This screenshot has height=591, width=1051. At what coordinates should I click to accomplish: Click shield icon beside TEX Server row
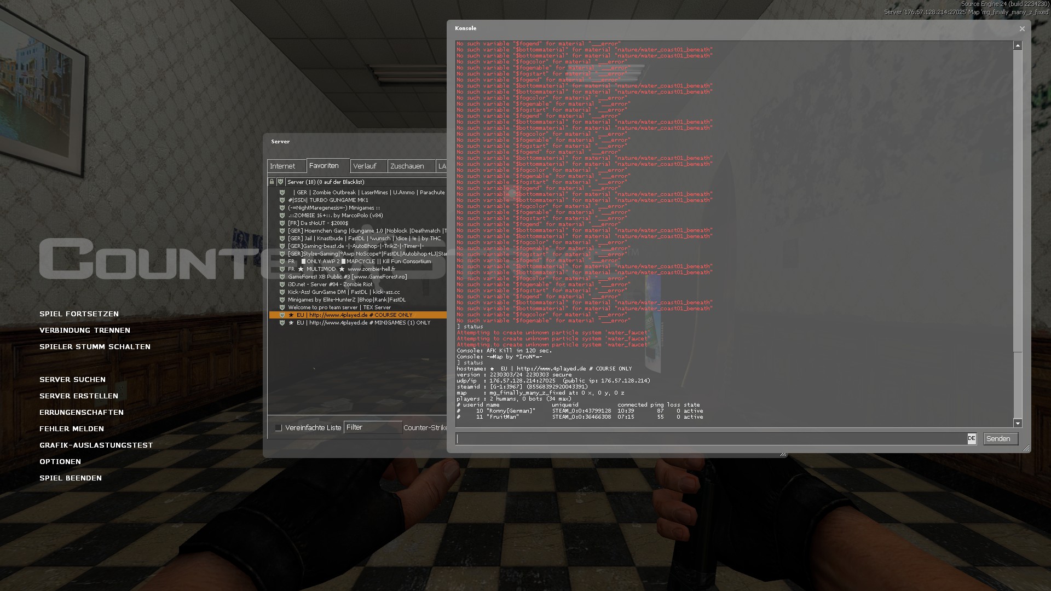[282, 308]
